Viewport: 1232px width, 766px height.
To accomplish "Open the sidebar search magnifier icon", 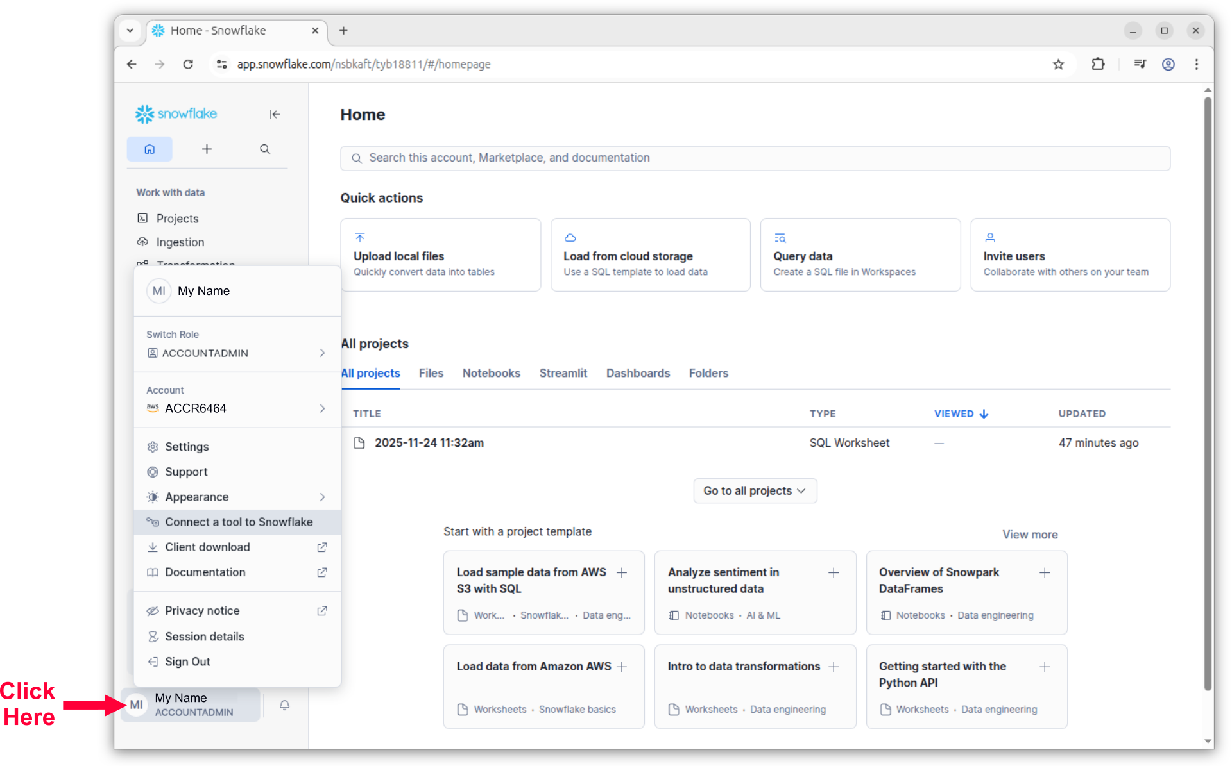I will pos(264,149).
